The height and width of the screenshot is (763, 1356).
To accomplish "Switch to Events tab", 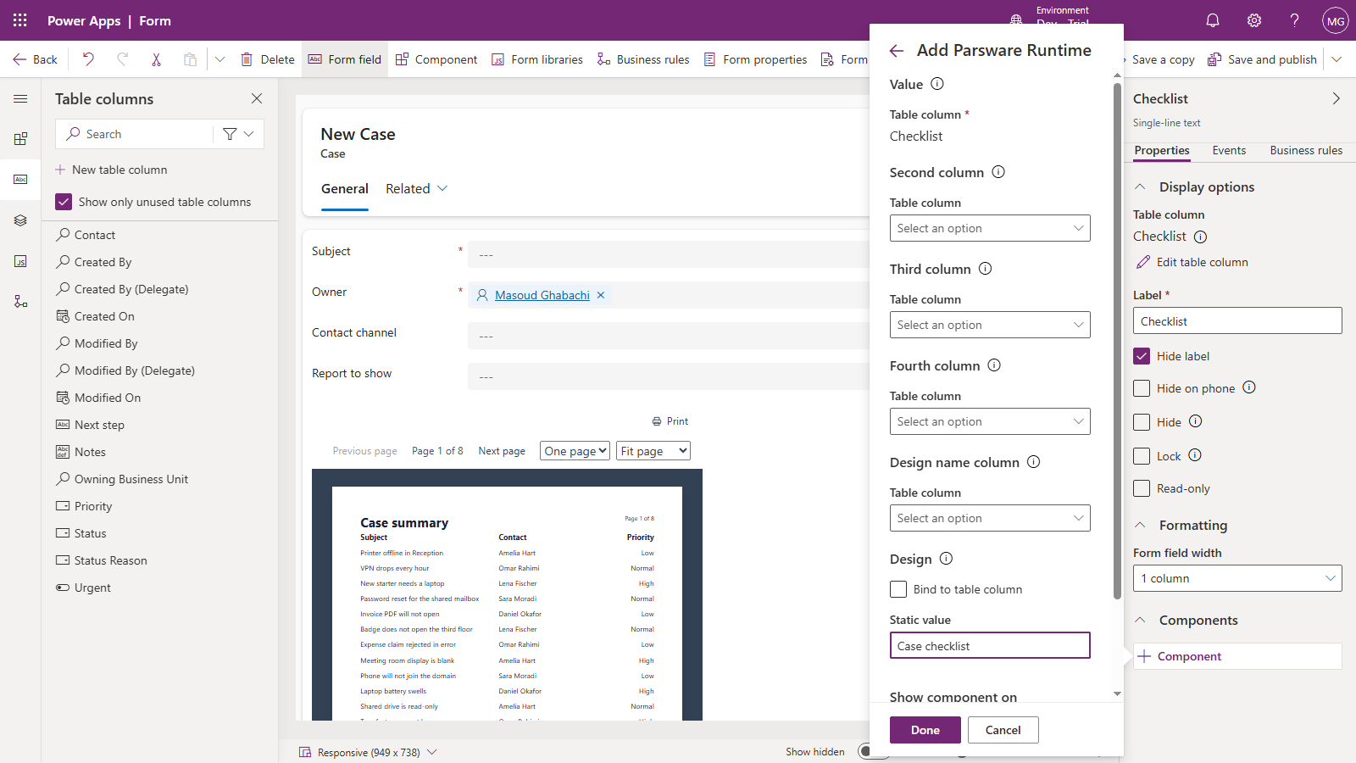I will (x=1229, y=151).
